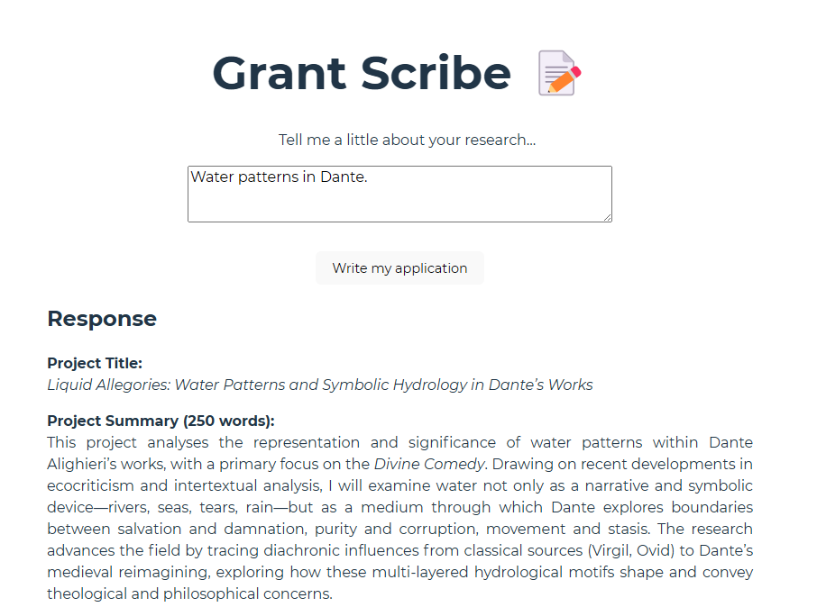Click the Grant Scribe heading text
Screen dimensions: 817x616
pos(362,73)
